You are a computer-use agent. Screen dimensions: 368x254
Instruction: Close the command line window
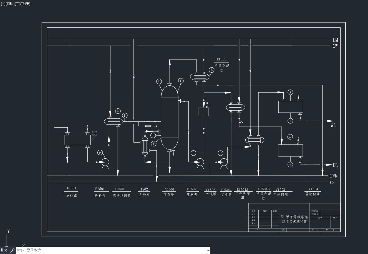click(6, 250)
